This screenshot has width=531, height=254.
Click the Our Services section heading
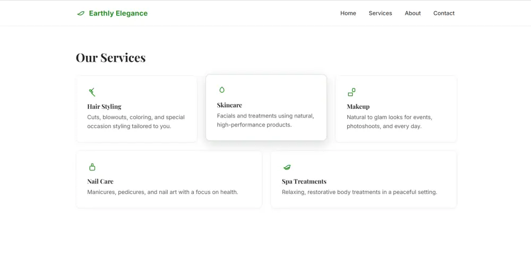click(x=110, y=57)
